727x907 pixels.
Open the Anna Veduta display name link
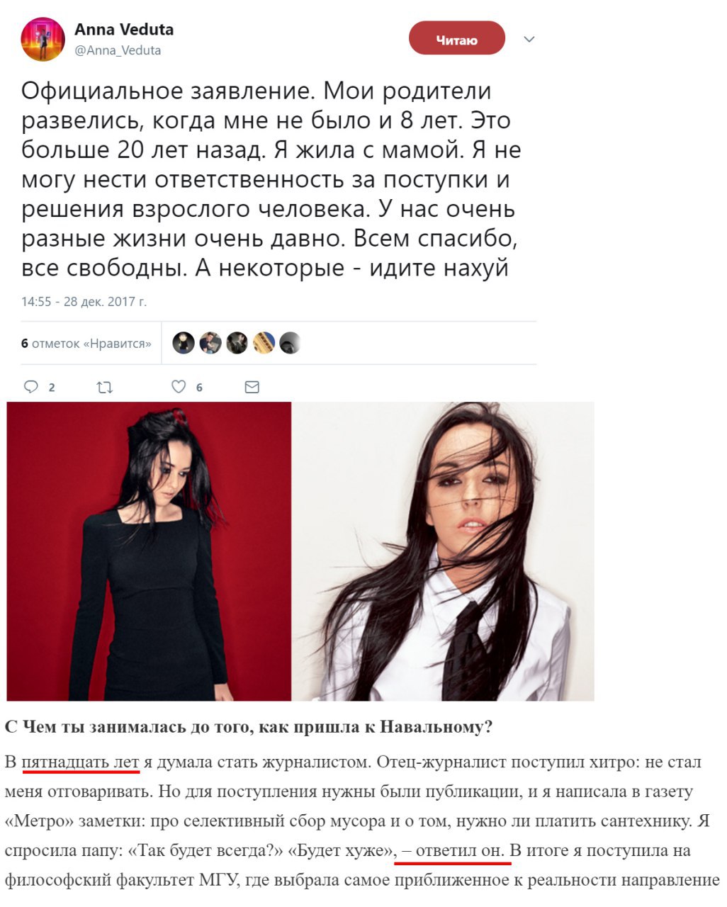(124, 30)
